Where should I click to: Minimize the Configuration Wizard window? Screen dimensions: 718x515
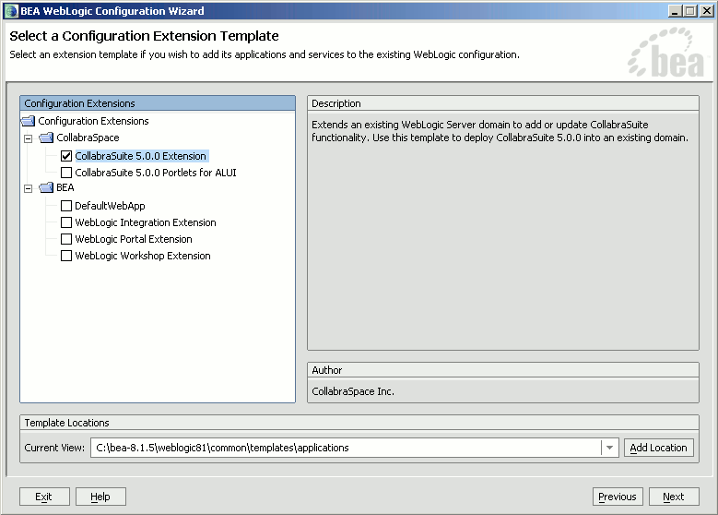point(675,11)
